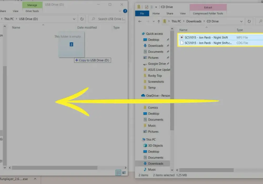This screenshot has width=263, height=184.
Task: Open 3D Objects under This PC
Action: (x=155, y=145)
